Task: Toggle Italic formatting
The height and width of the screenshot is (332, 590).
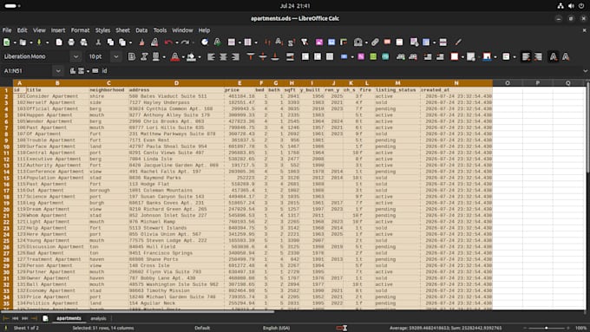Action: click(x=144, y=56)
